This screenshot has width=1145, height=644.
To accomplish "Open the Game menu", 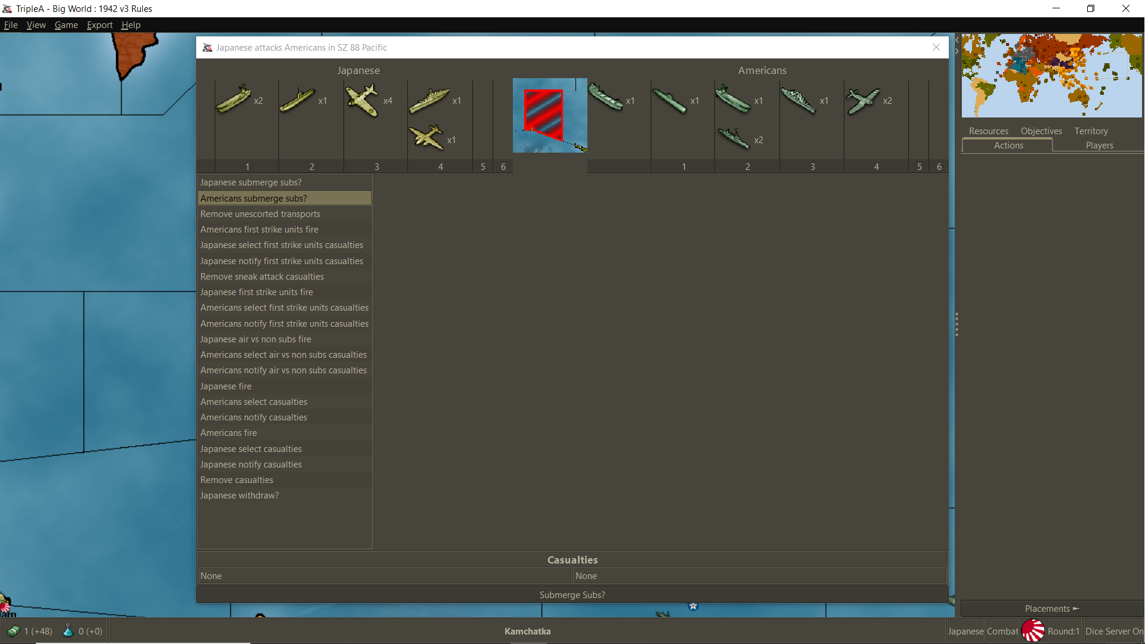I will [66, 25].
